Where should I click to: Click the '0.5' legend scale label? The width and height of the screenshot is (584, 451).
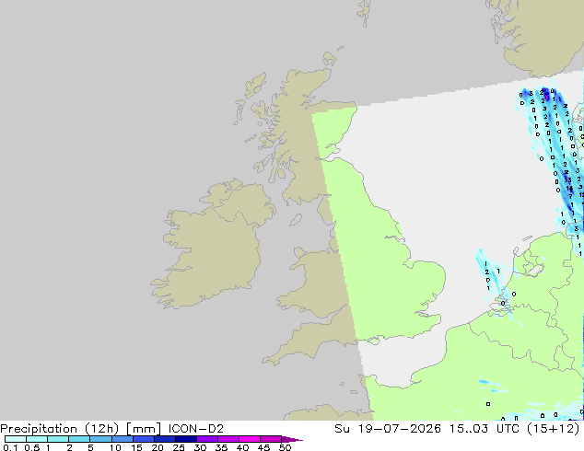click(x=32, y=447)
